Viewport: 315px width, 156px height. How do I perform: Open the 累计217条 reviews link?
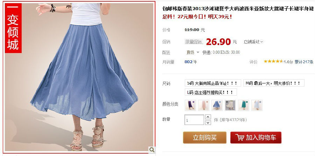tap(304, 62)
